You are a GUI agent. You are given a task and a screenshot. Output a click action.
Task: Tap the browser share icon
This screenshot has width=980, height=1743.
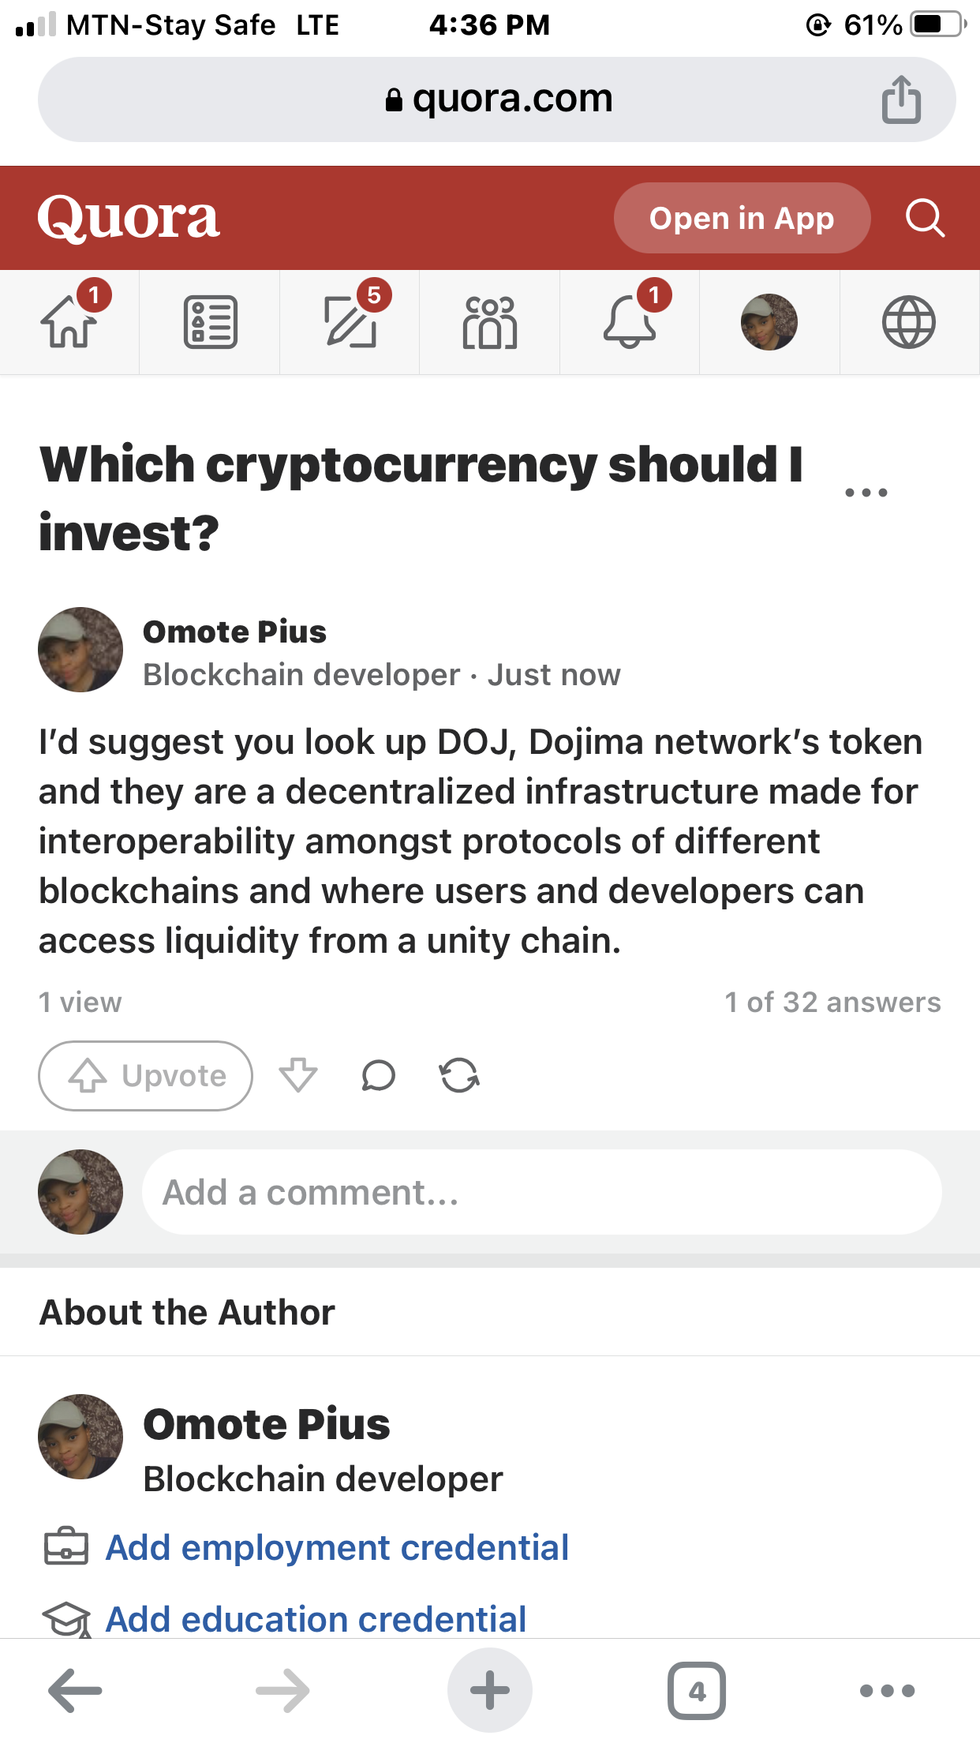[901, 99]
